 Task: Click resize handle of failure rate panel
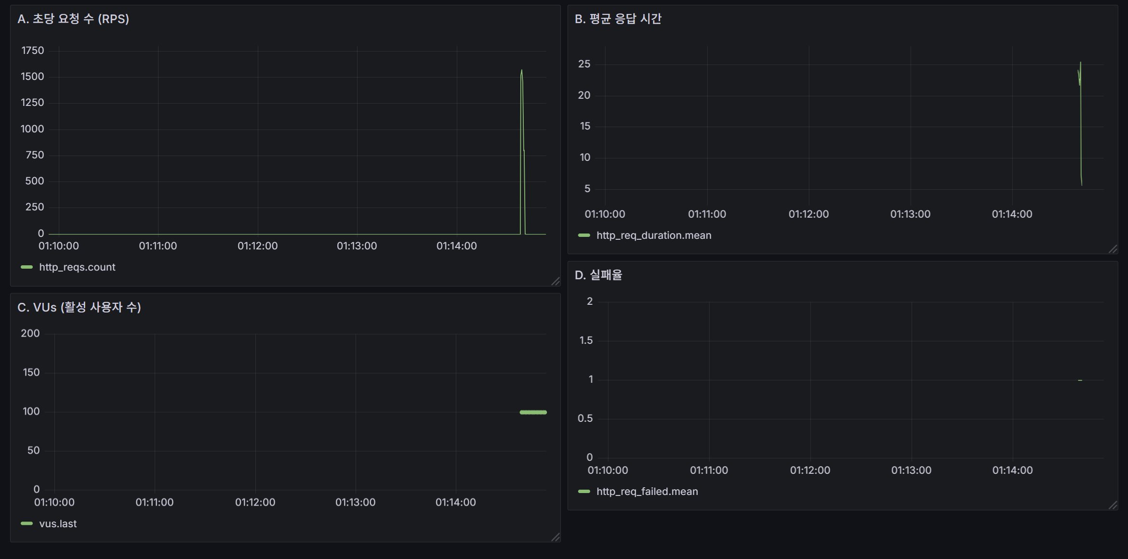pyautogui.click(x=1113, y=505)
